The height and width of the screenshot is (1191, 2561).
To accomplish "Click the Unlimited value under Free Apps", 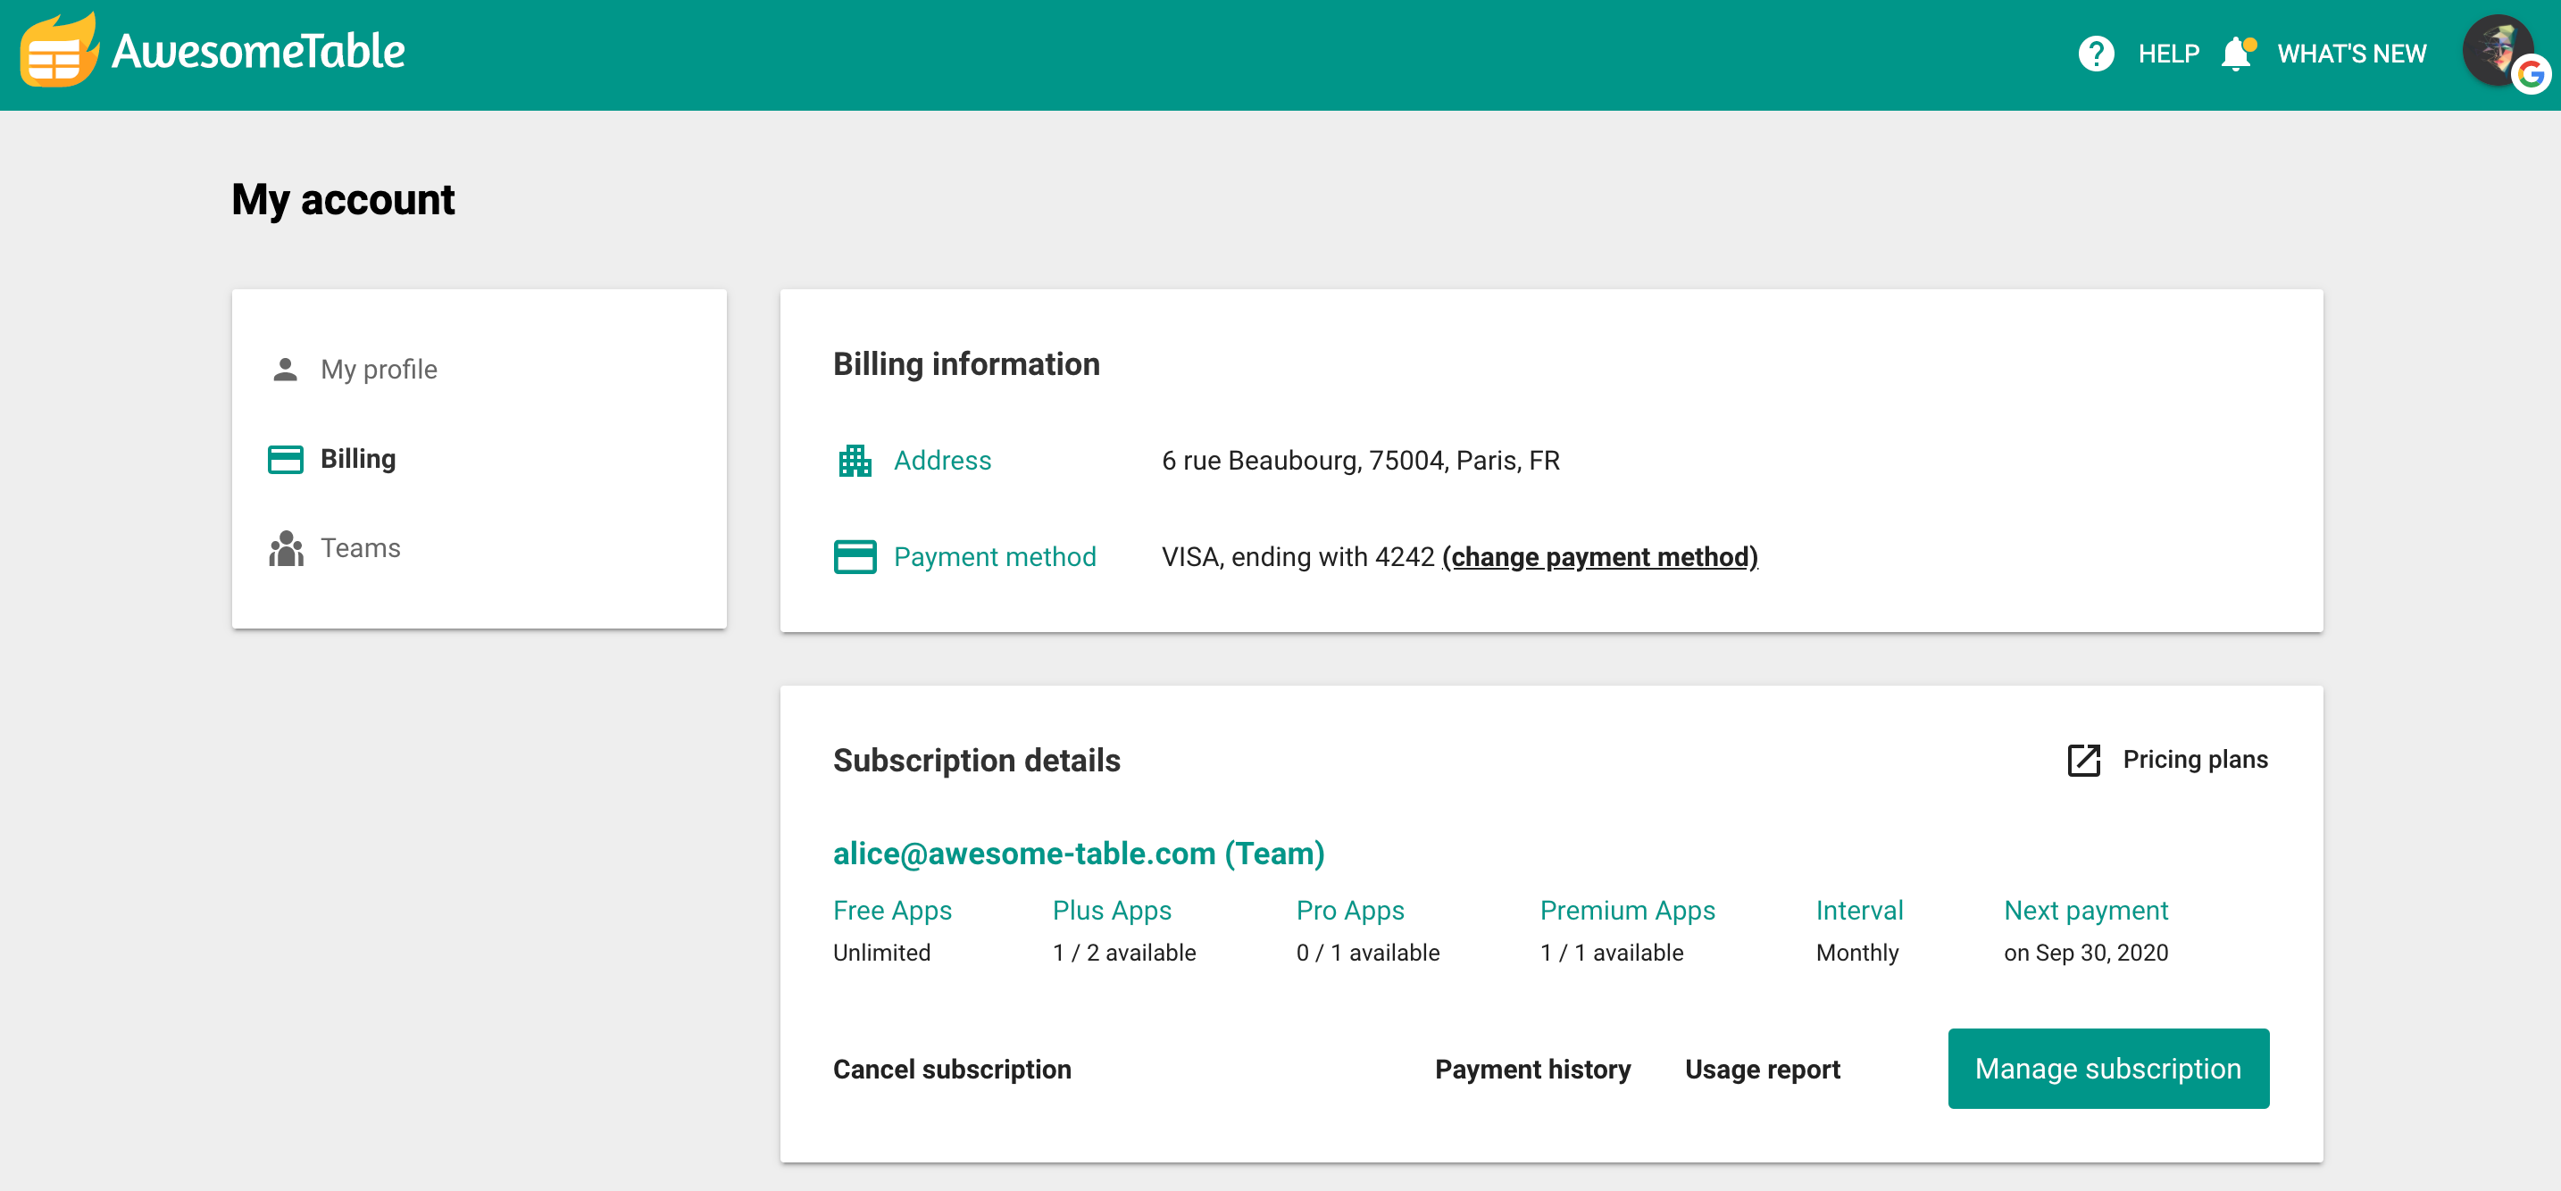I will click(880, 953).
